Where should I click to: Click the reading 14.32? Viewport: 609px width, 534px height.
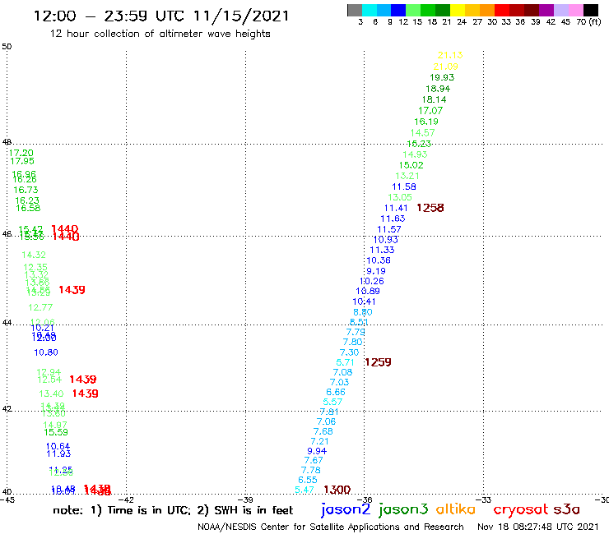(34, 255)
